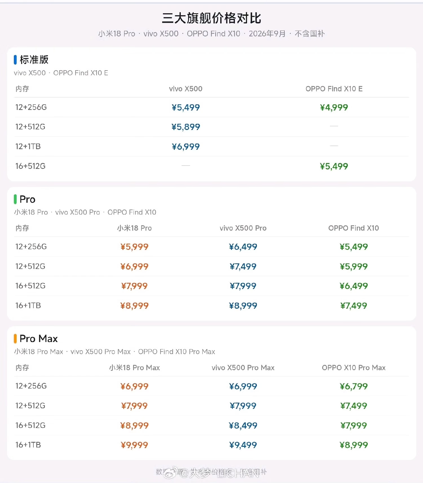The width and height of the screenshot is (423, 483).
Task: Select vivo X500 Pro Max 12+256G price ¥6,999
Action: coord(243,386)
